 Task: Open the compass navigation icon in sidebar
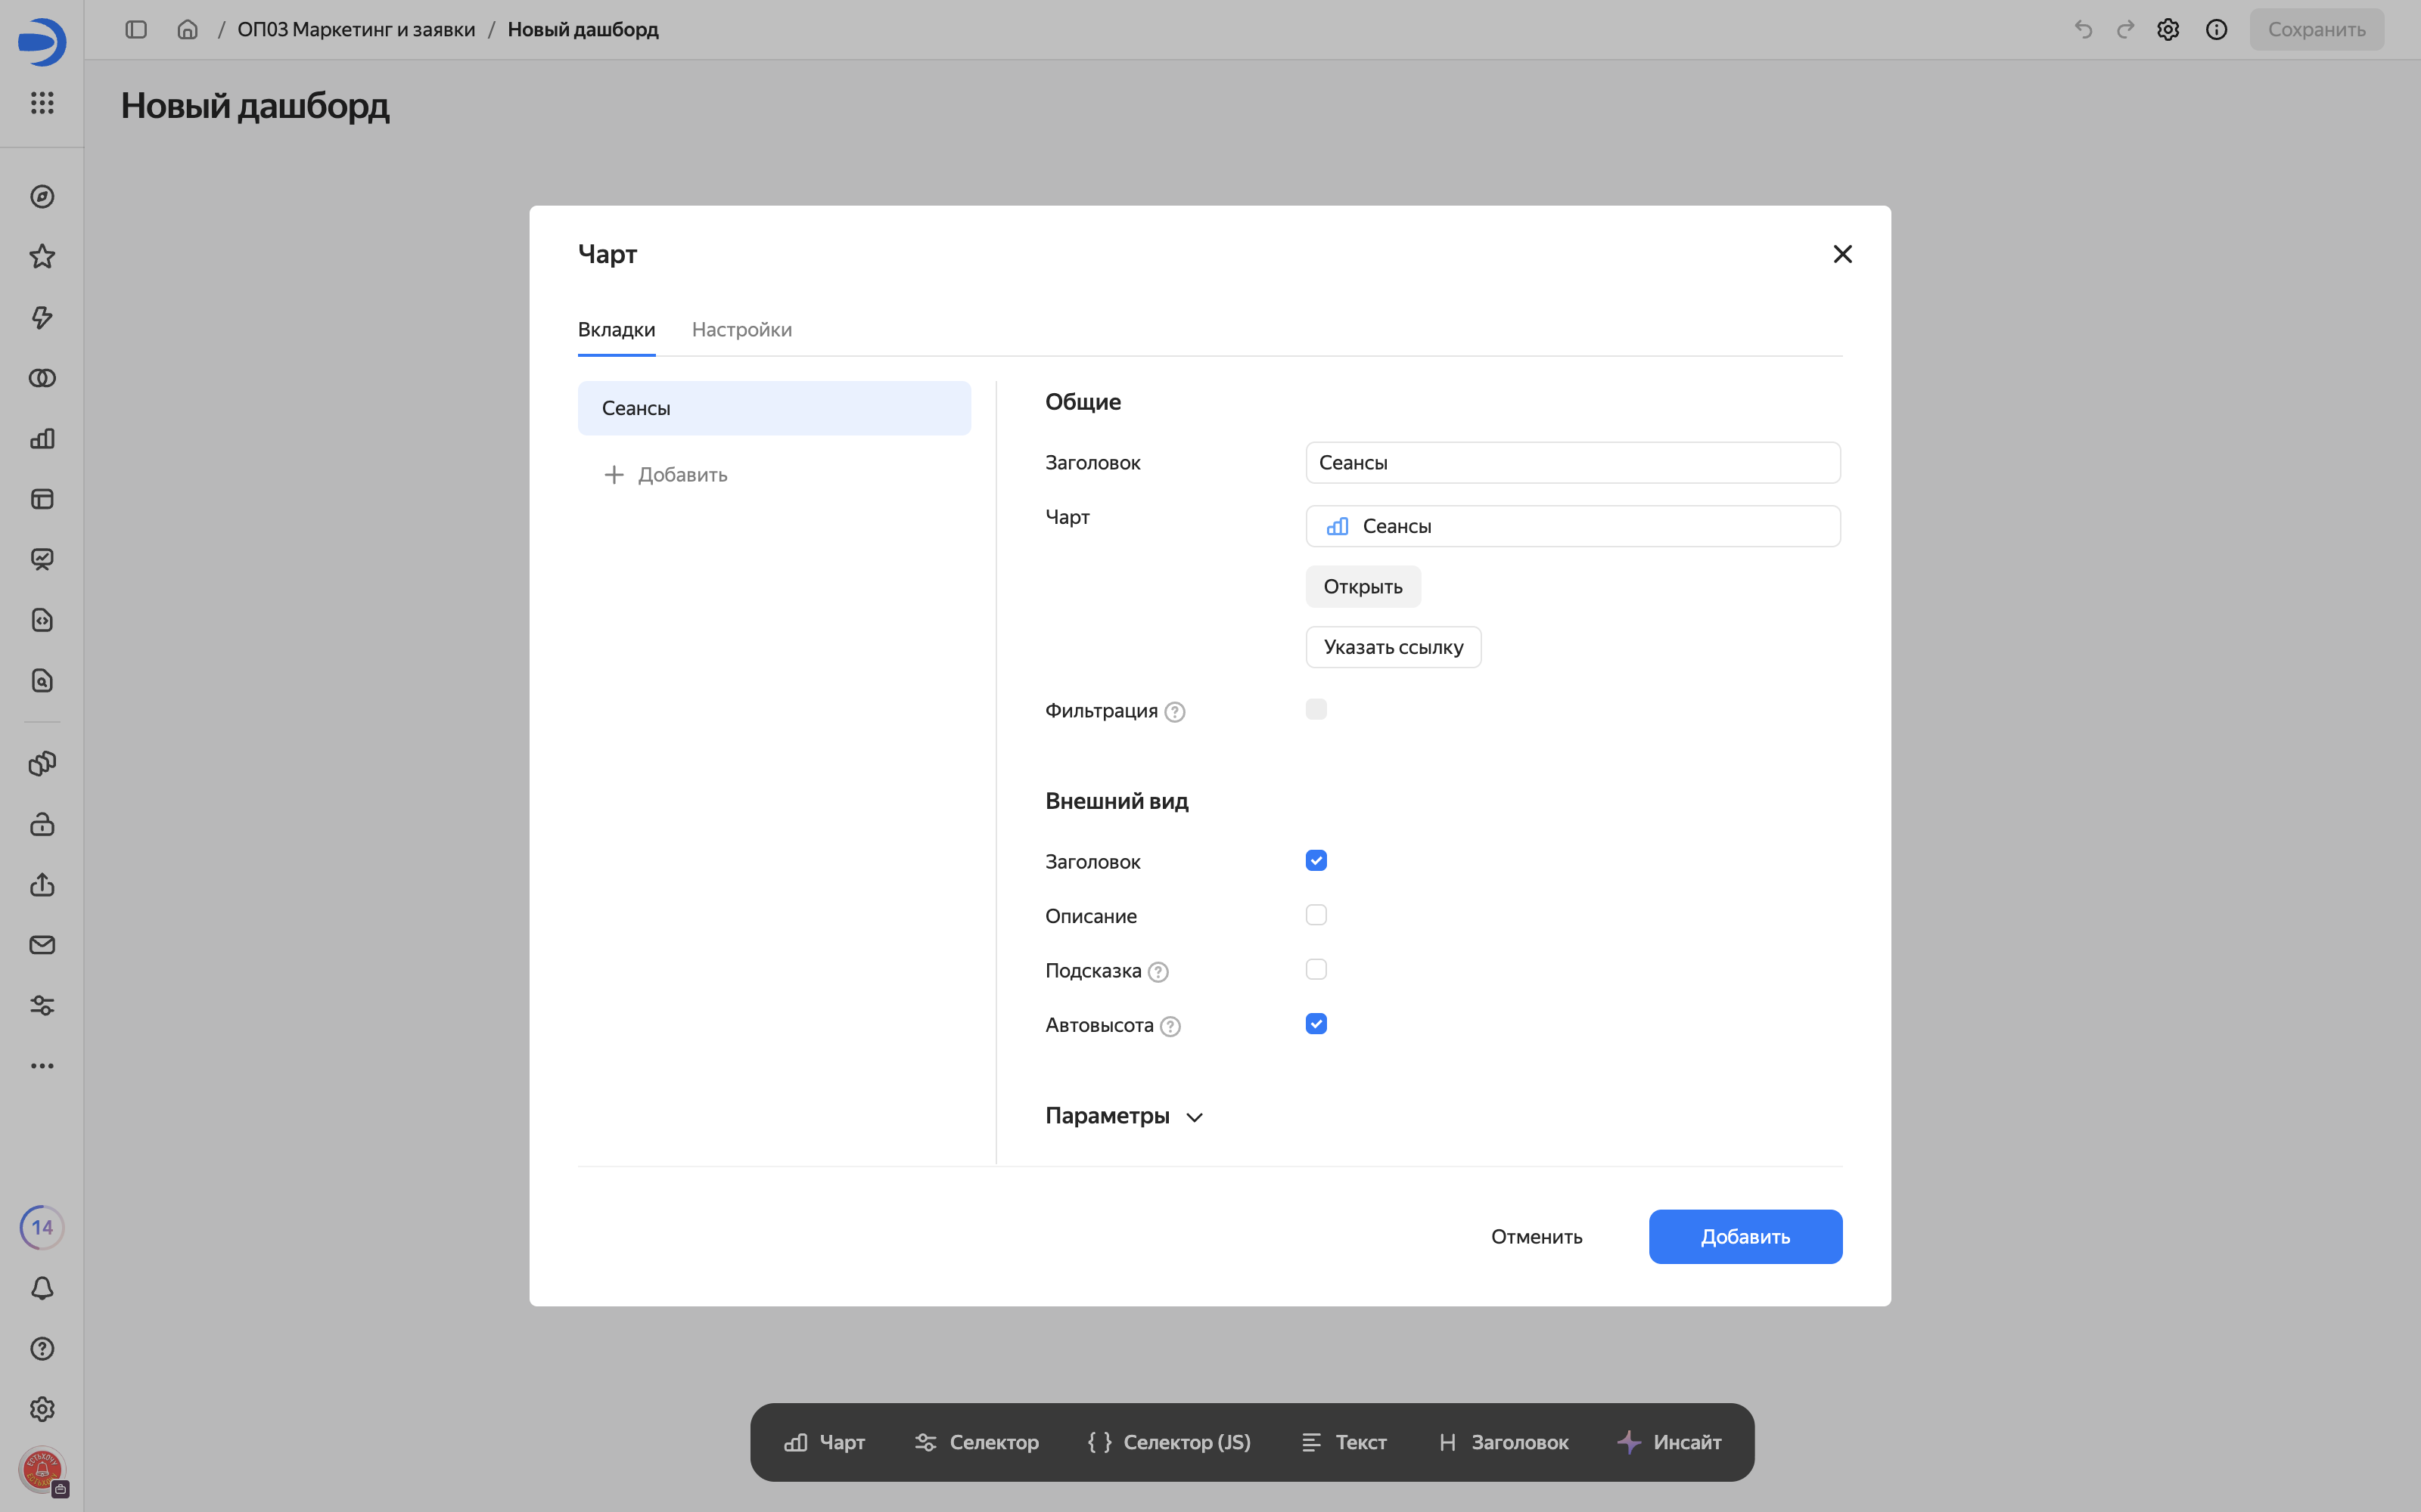tap(42, 197)
